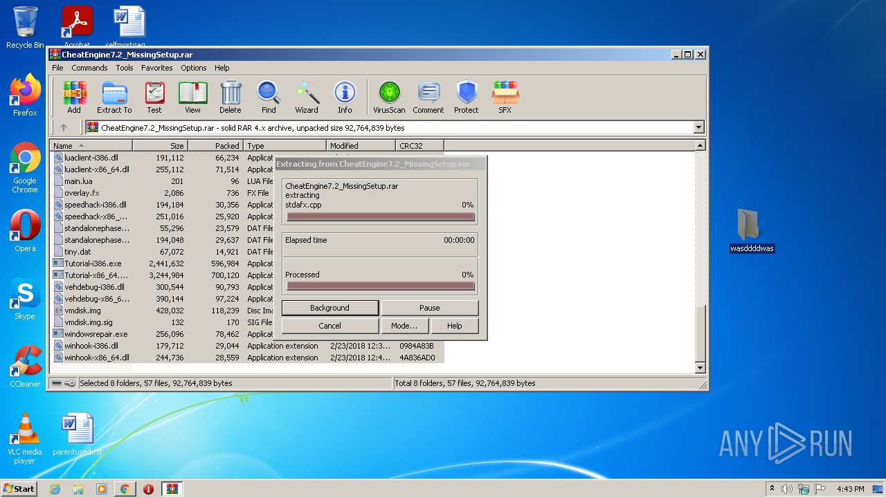Select speedhack-i386.dll in file list
Image resolution: width=886 pixels, height=498 pixels.
tap(95, 205)
